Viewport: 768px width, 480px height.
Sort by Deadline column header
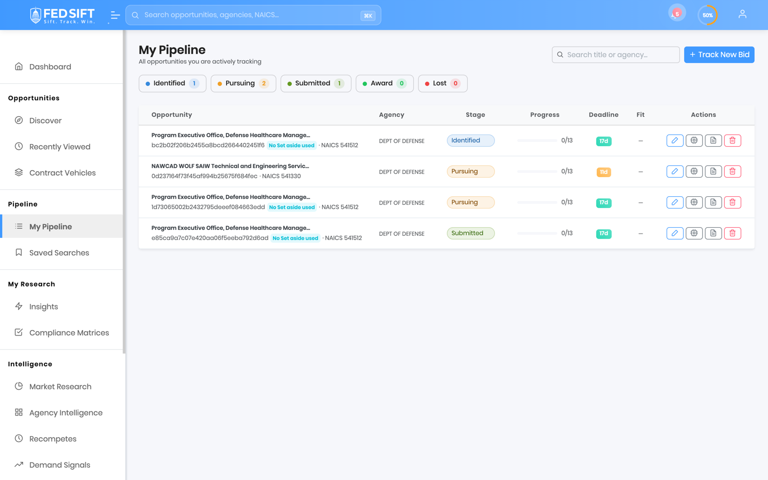pos(604,115)
